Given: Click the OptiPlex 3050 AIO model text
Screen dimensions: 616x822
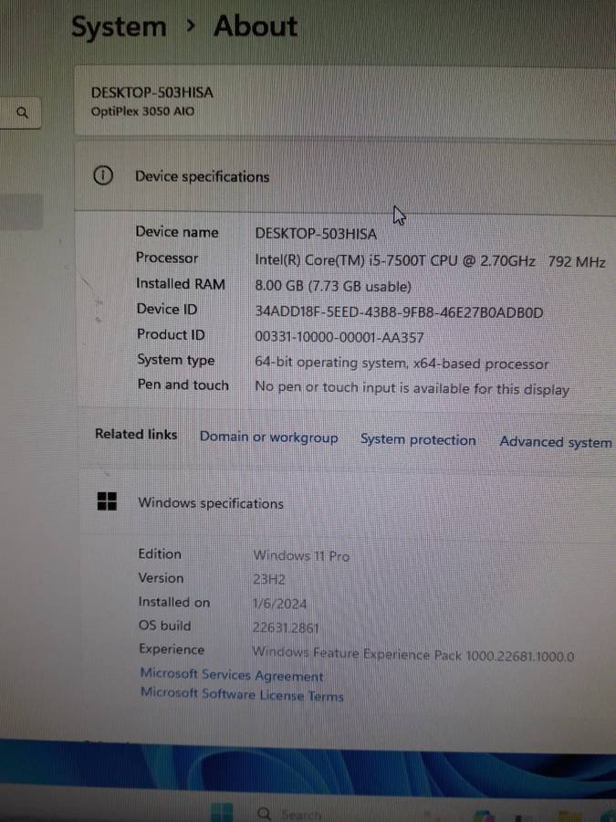Looking at the screenshot, I should pyautogui.click(x=142, y=111).
